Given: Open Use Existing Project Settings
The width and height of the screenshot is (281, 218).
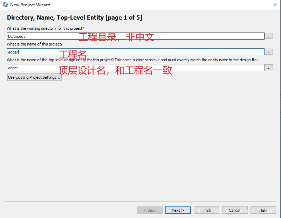Looking at the screenshot, I should pos(34,77).
